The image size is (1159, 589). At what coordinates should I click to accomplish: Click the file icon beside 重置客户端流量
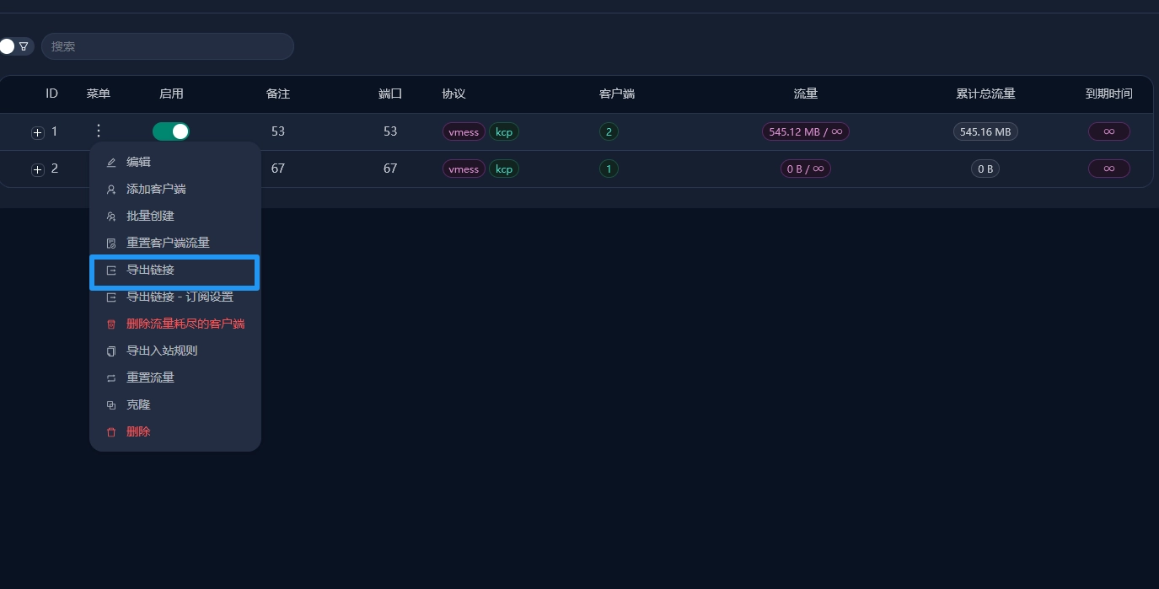click(x=111, y=244)
